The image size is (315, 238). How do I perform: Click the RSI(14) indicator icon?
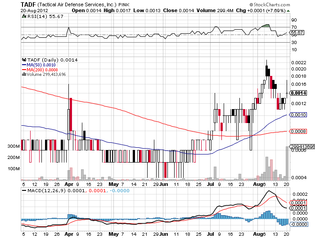coord(24,16)
